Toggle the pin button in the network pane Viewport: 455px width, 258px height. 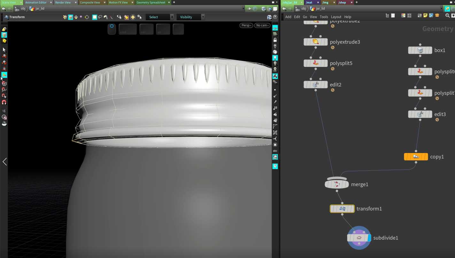click(447, 9)
